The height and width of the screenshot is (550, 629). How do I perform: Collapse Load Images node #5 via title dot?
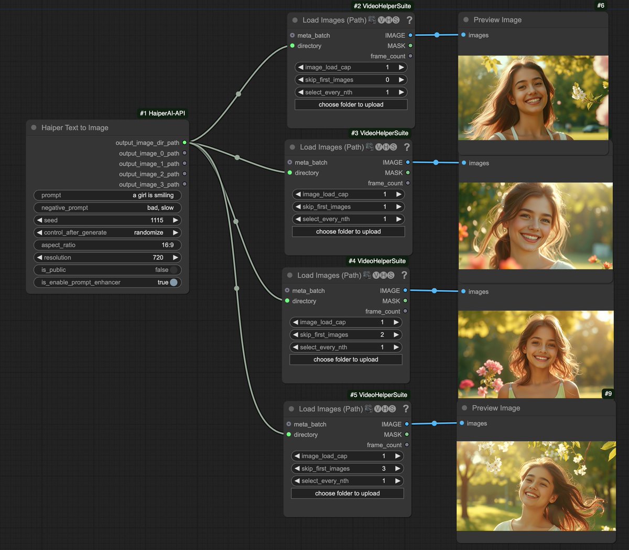point(291,408)
